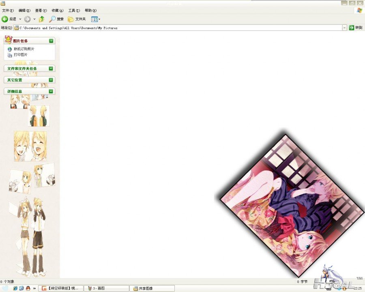Click the Start button
This screenshot has width=365, height=292.
tap(5, 288)
